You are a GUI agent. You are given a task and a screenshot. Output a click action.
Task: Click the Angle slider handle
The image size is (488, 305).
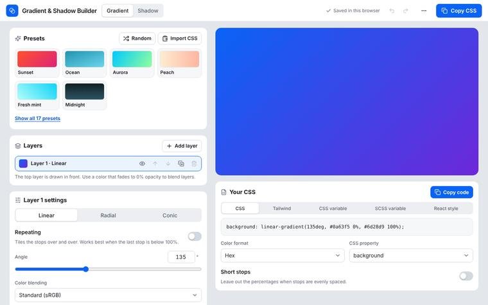click(85, 269)
